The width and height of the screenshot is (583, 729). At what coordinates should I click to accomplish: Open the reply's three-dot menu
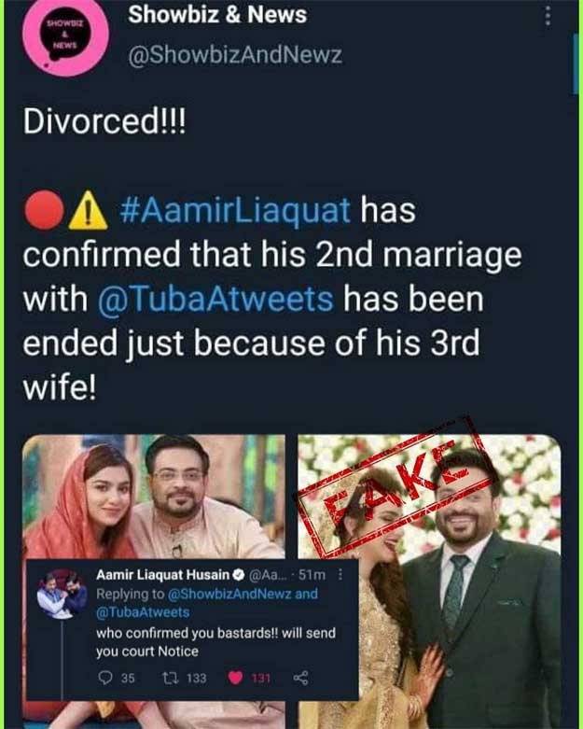coord(340,575)
